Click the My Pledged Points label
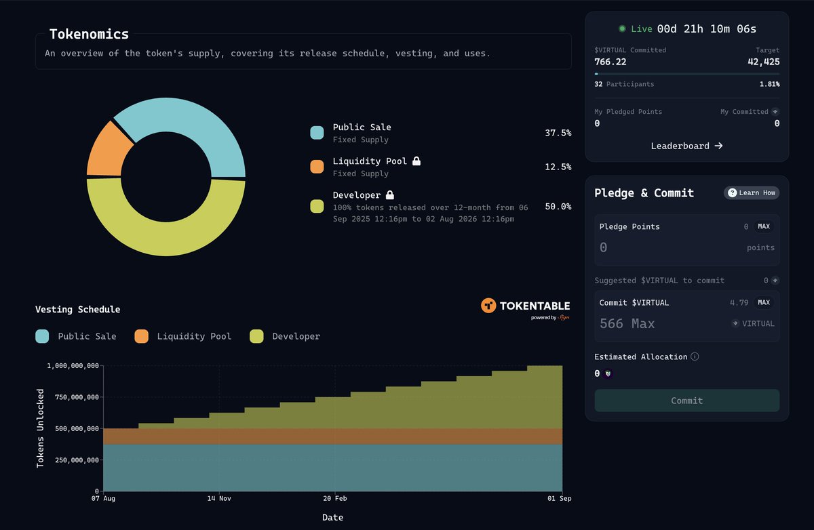 click(x=628, y=112)
